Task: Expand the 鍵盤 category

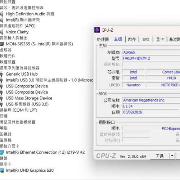Action: pyautogui.click(x=4, y=158)
